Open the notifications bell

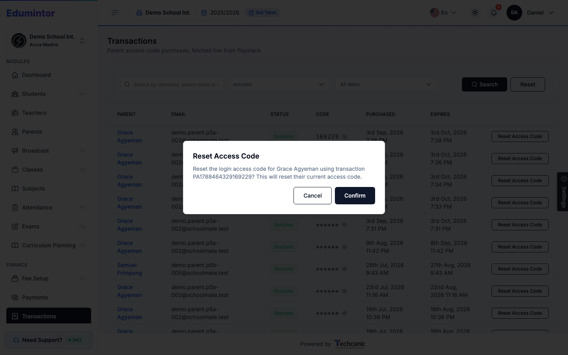[x=494, y=13]
